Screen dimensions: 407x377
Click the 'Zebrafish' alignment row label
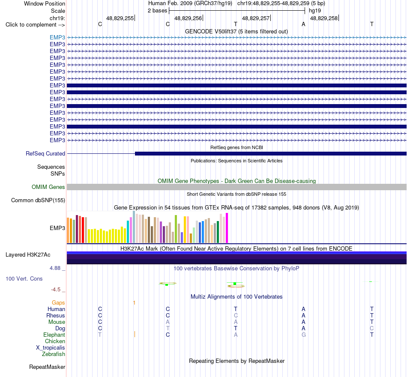pos(54,354)
